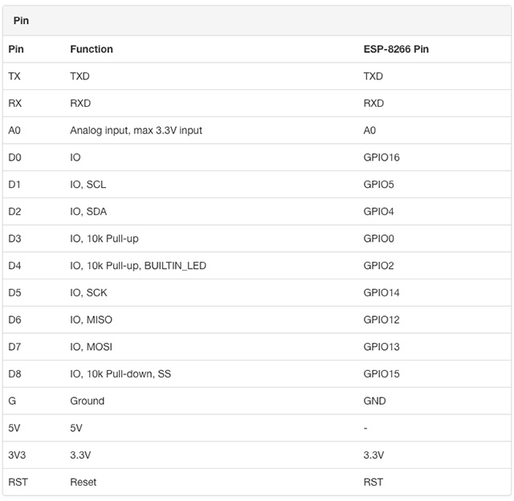Screen dimensions: 514x501
Task: Click the Pin panel heading
Action: [21, 21]
